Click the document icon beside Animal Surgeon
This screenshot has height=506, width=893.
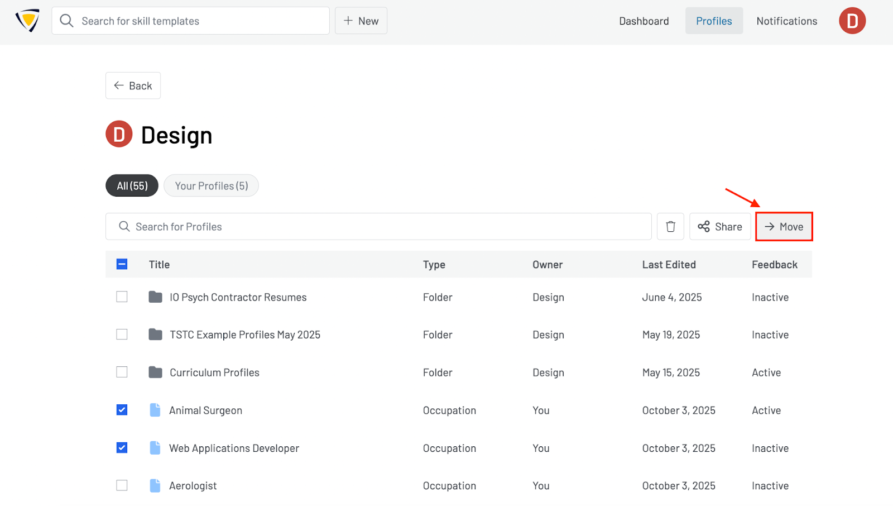pos(155,410)
